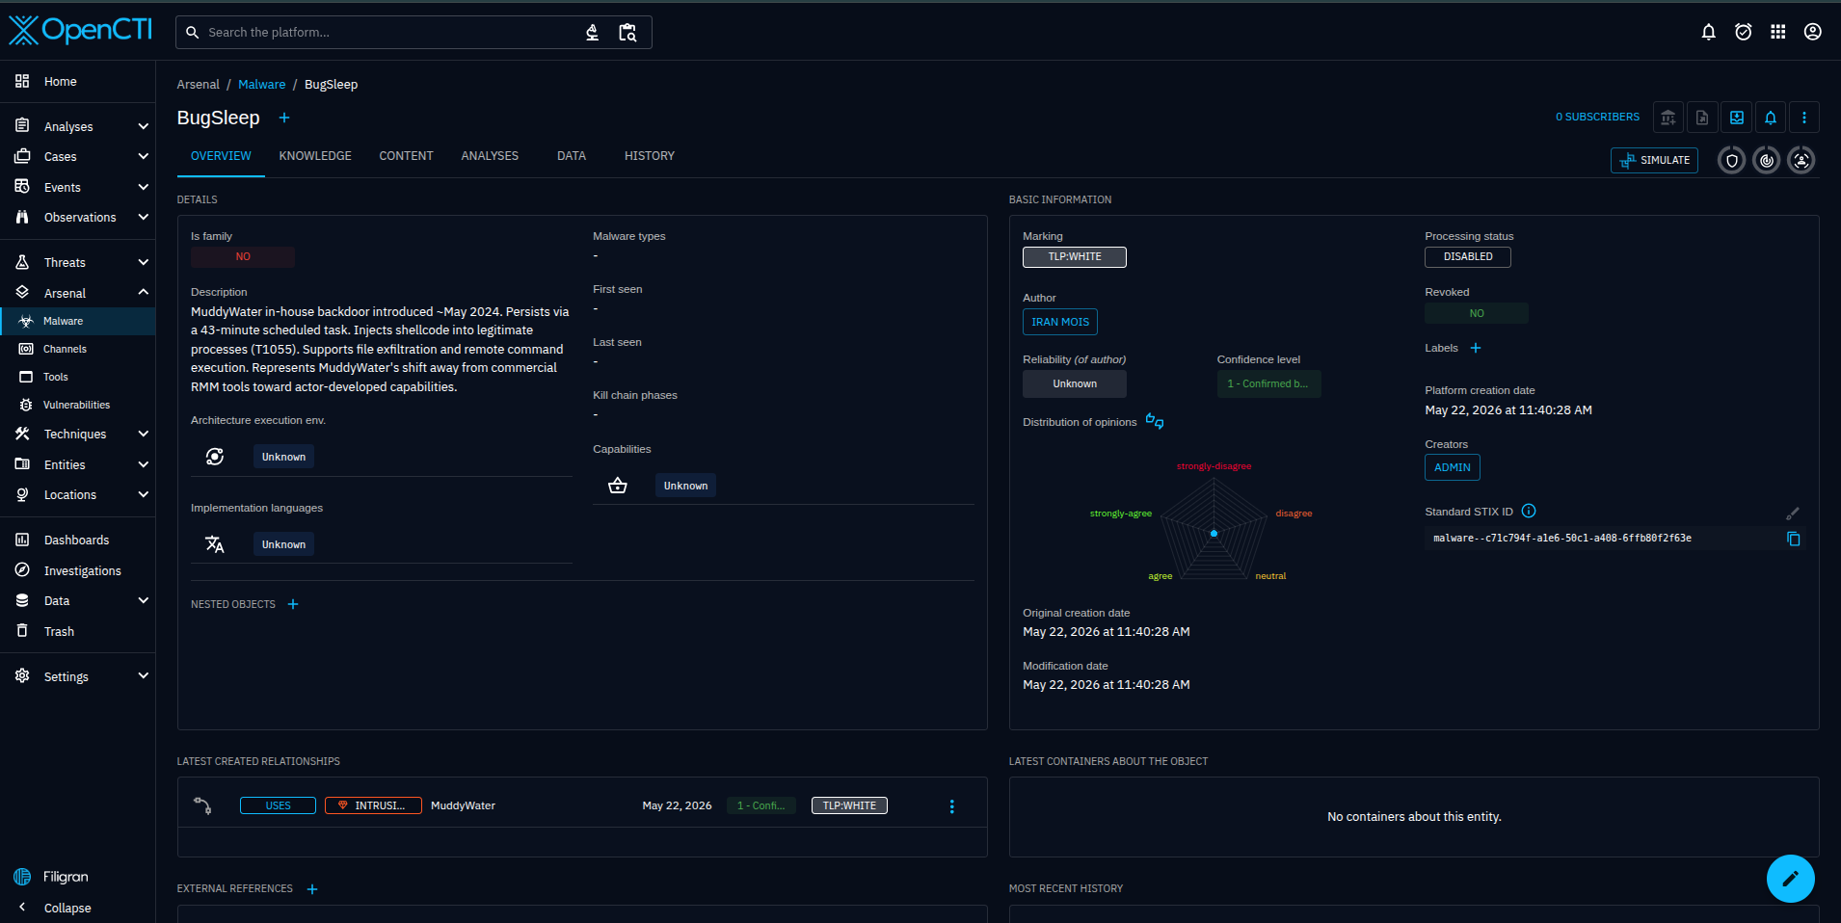Select the STIX ID malware--c71c794f text
The width and height of the screenshot is (1841, 923).
[x=1562, y=539]
